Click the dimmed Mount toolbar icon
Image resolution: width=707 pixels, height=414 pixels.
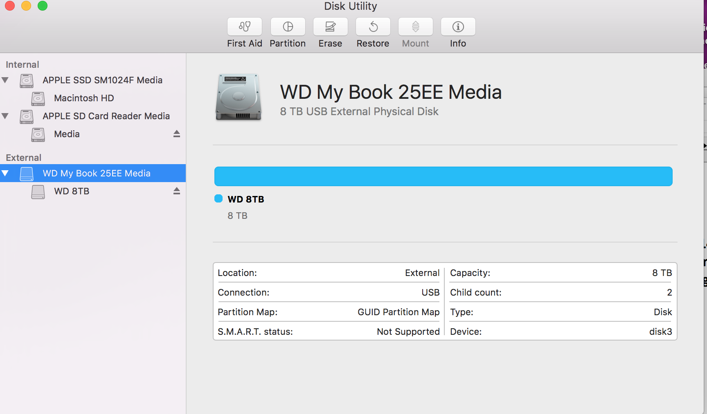tap(415, 27)
